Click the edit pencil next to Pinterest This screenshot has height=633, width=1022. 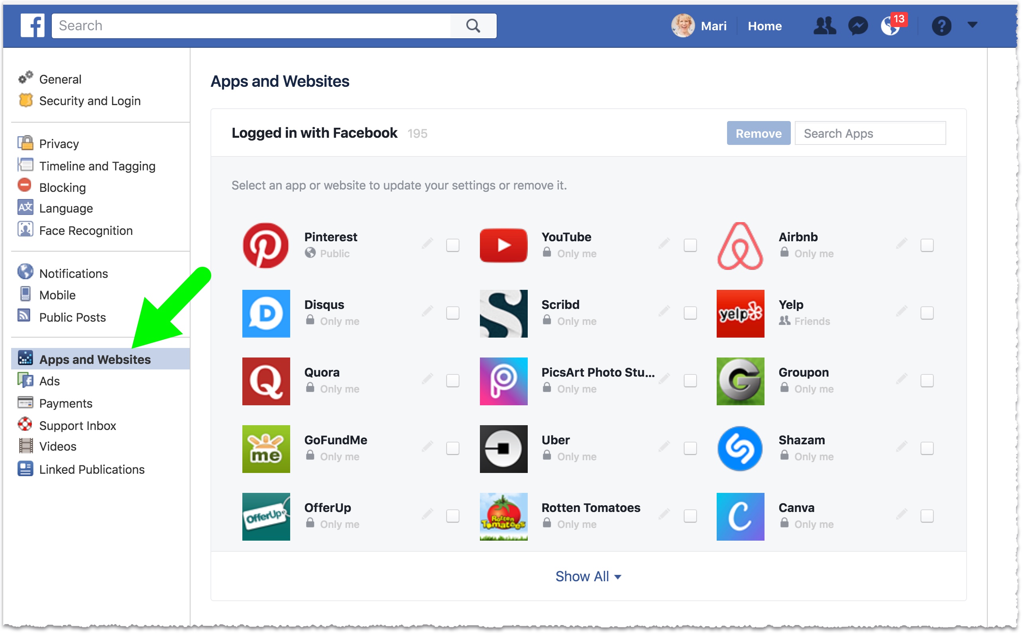(x=427, y=243)
